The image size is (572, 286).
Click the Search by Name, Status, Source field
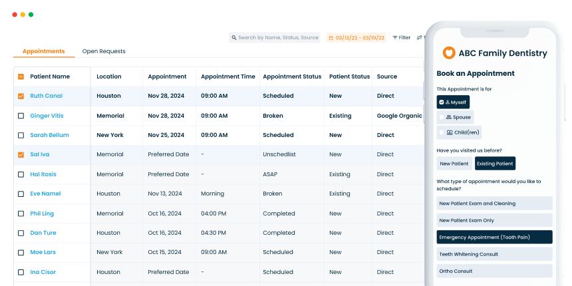[278, 38]
